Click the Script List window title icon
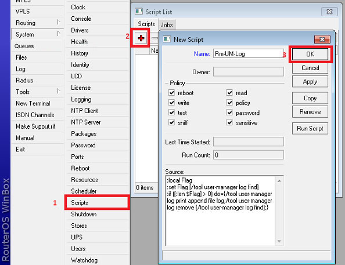345x265 pixels. [139, 12]
